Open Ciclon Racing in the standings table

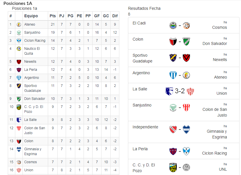pos(35,41)
